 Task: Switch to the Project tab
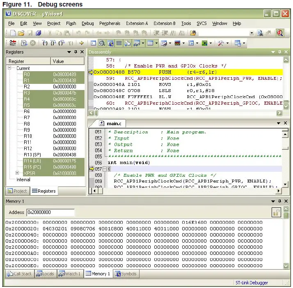[18, 191]
